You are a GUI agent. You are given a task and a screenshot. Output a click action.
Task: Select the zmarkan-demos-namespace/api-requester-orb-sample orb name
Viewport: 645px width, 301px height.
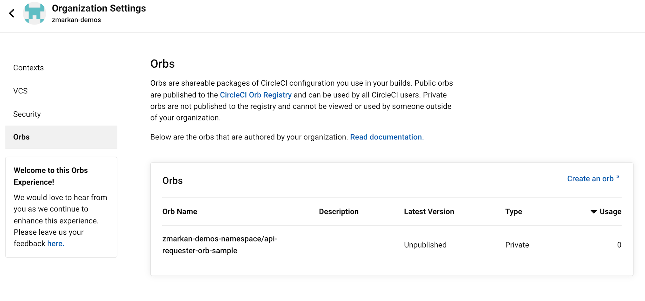[220, 245]
